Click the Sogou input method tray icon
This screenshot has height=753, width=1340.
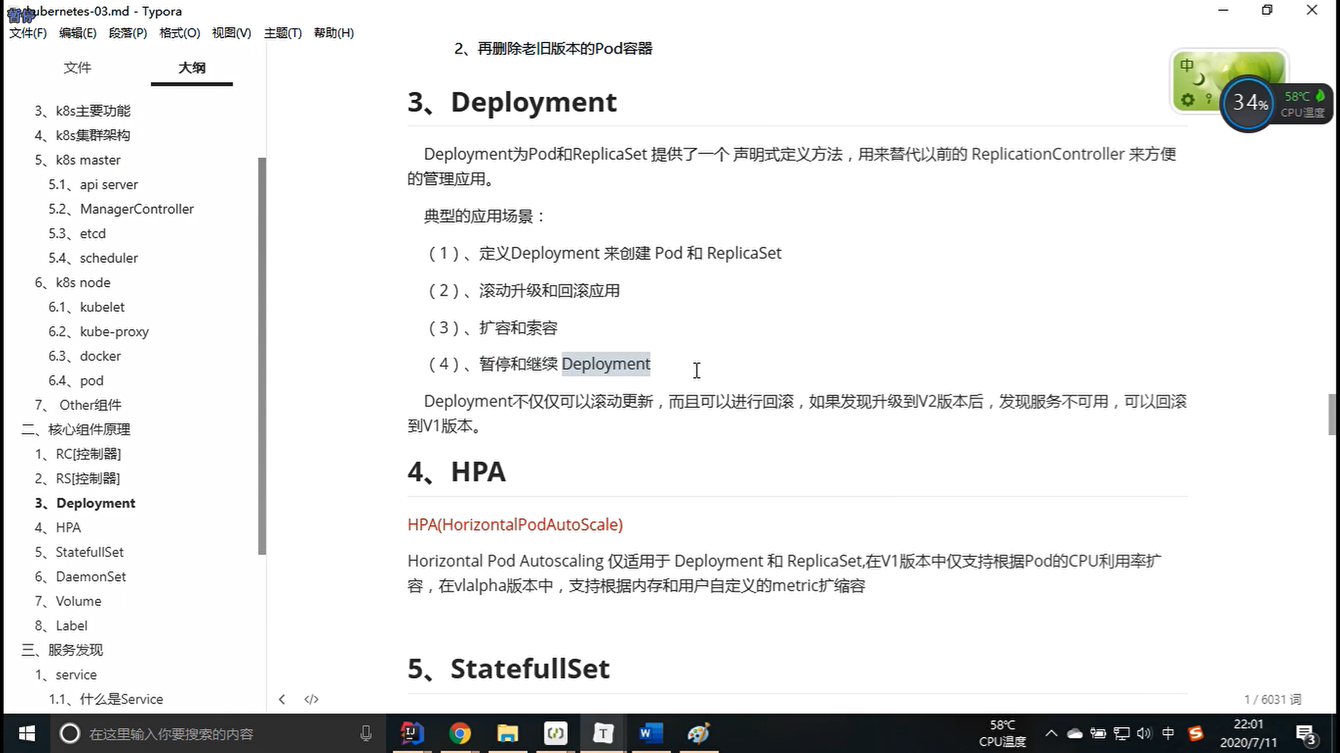1196,733
